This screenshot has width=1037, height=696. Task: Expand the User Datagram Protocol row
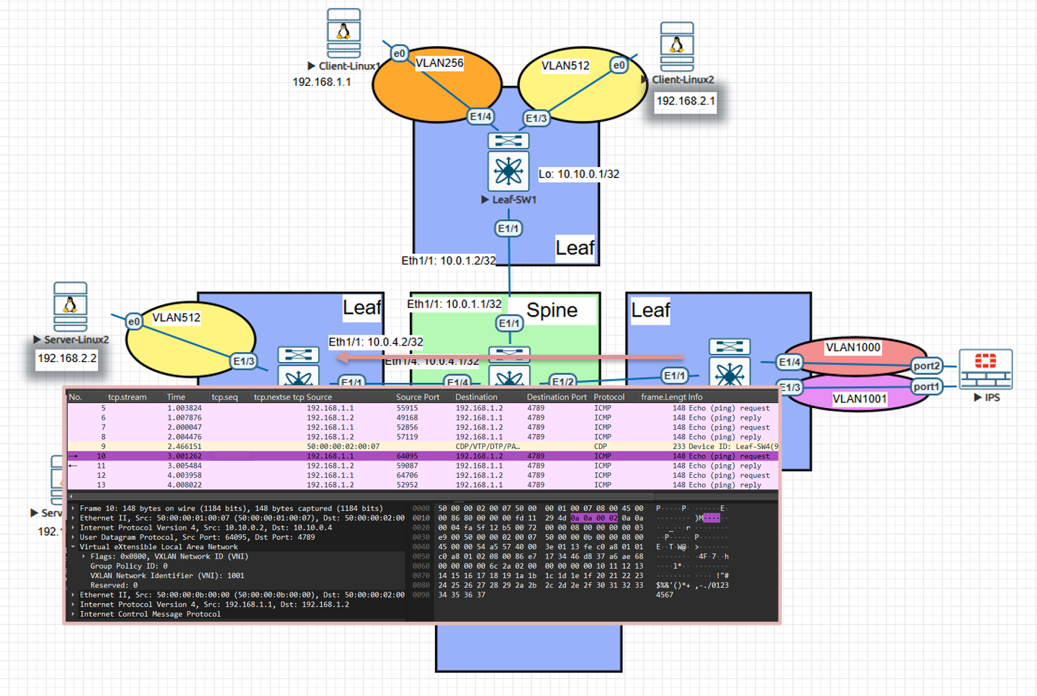[73, 537]
